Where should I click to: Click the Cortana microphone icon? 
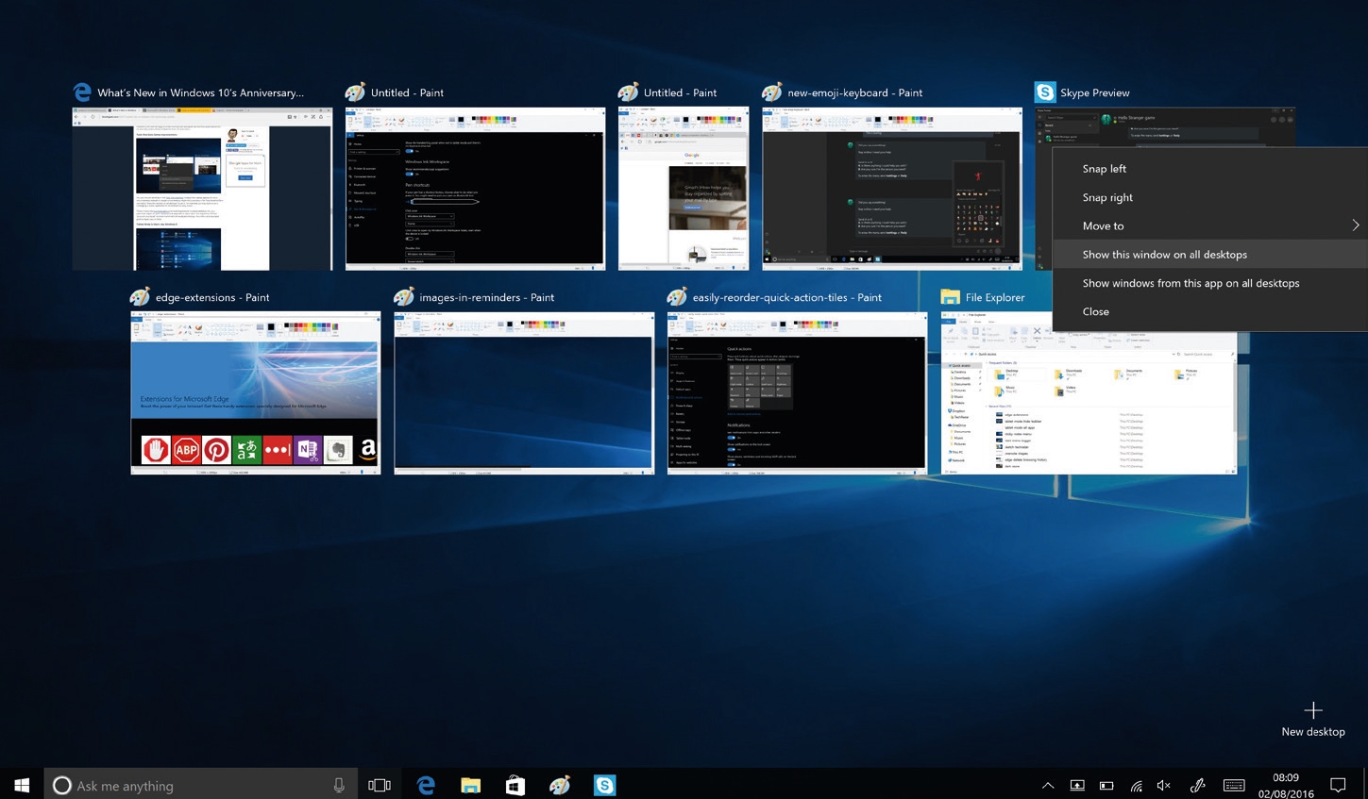pyautogui.click(x=339, y=785)
